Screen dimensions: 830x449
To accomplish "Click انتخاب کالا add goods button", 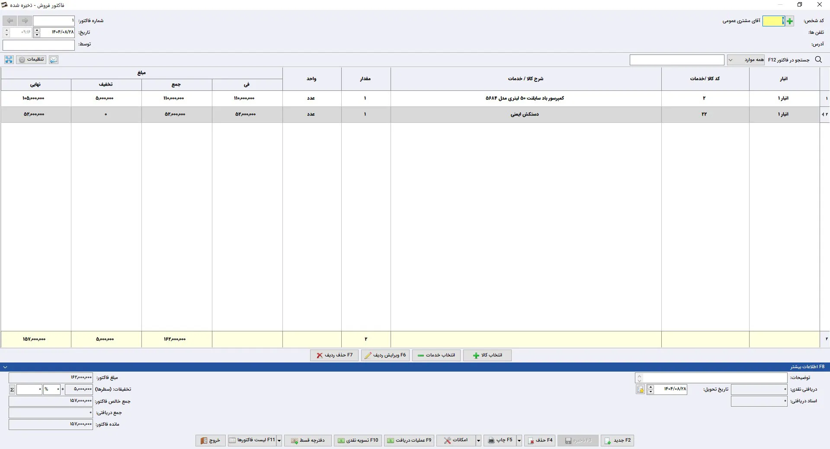I will [487, 355].
